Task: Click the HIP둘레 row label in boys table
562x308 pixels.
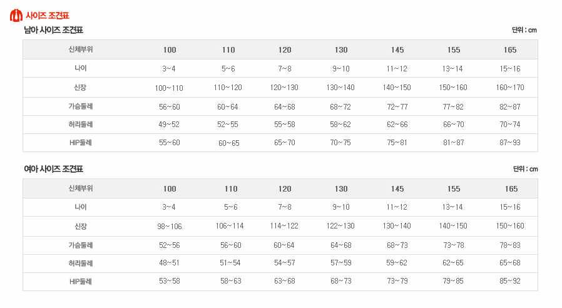Action: pos(81,143)
